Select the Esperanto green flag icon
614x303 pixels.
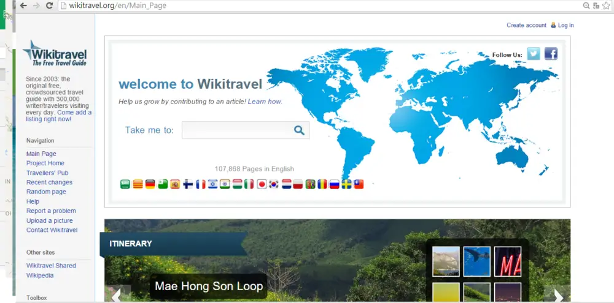pos(163,184)
